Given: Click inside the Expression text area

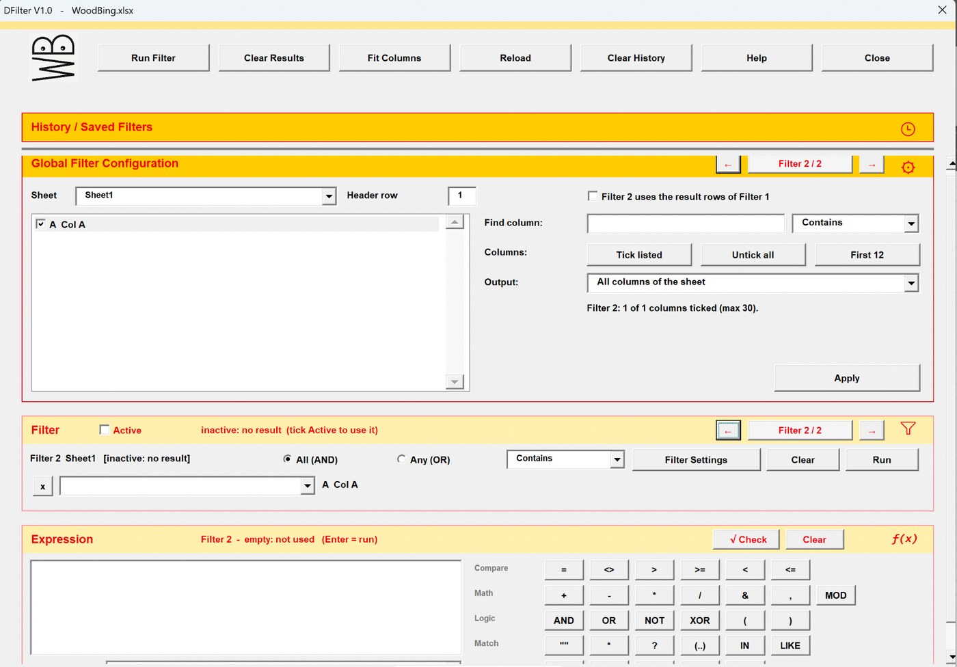Looking at the screenshot, I should [246, 608].
